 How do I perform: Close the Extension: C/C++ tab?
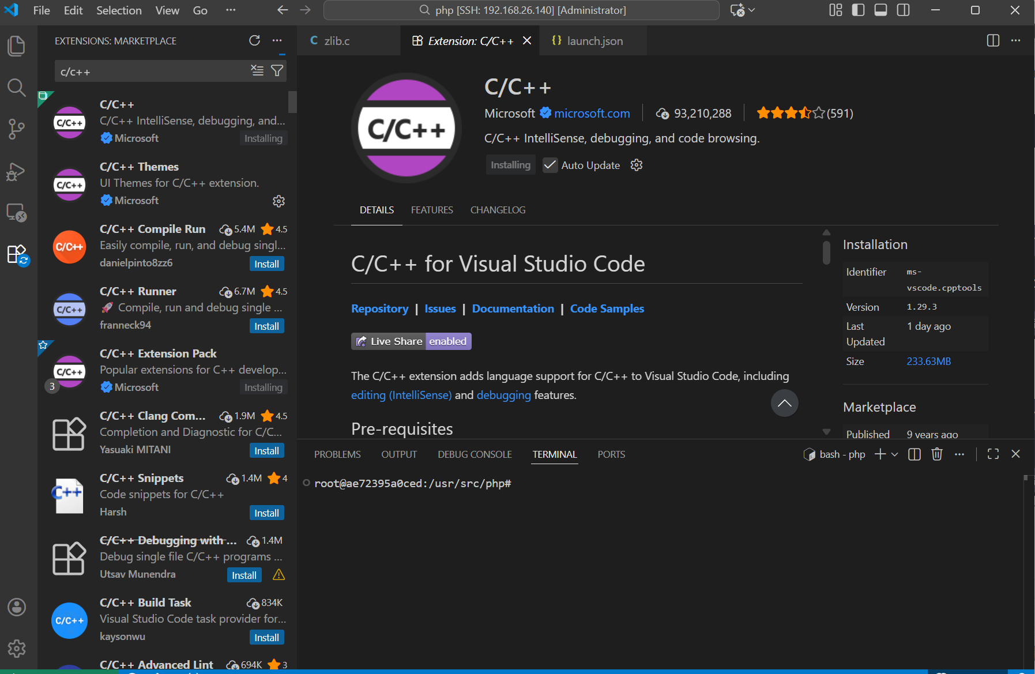tap(527, 40)
